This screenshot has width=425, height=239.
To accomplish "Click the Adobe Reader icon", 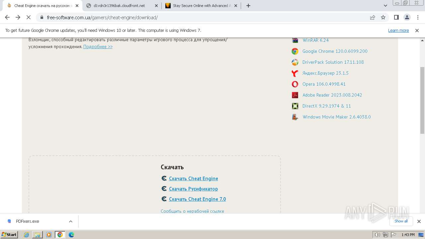I will (295, 95).
